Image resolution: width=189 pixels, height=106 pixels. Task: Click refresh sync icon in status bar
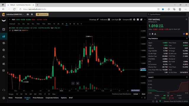[x=153, y=101]
